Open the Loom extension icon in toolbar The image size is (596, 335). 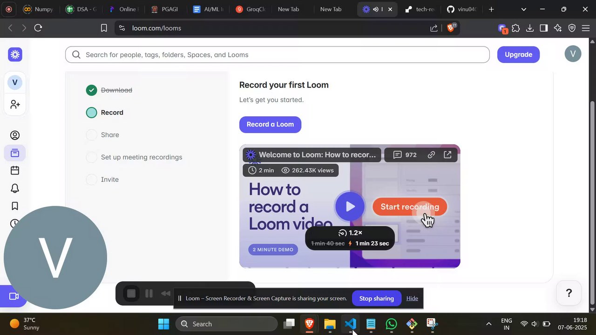tap(502, 28)
